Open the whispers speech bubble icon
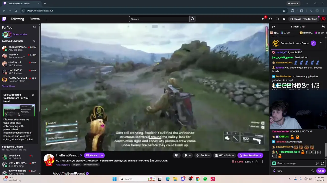This screenshot has height=183, width=327. tap(277, 19)
